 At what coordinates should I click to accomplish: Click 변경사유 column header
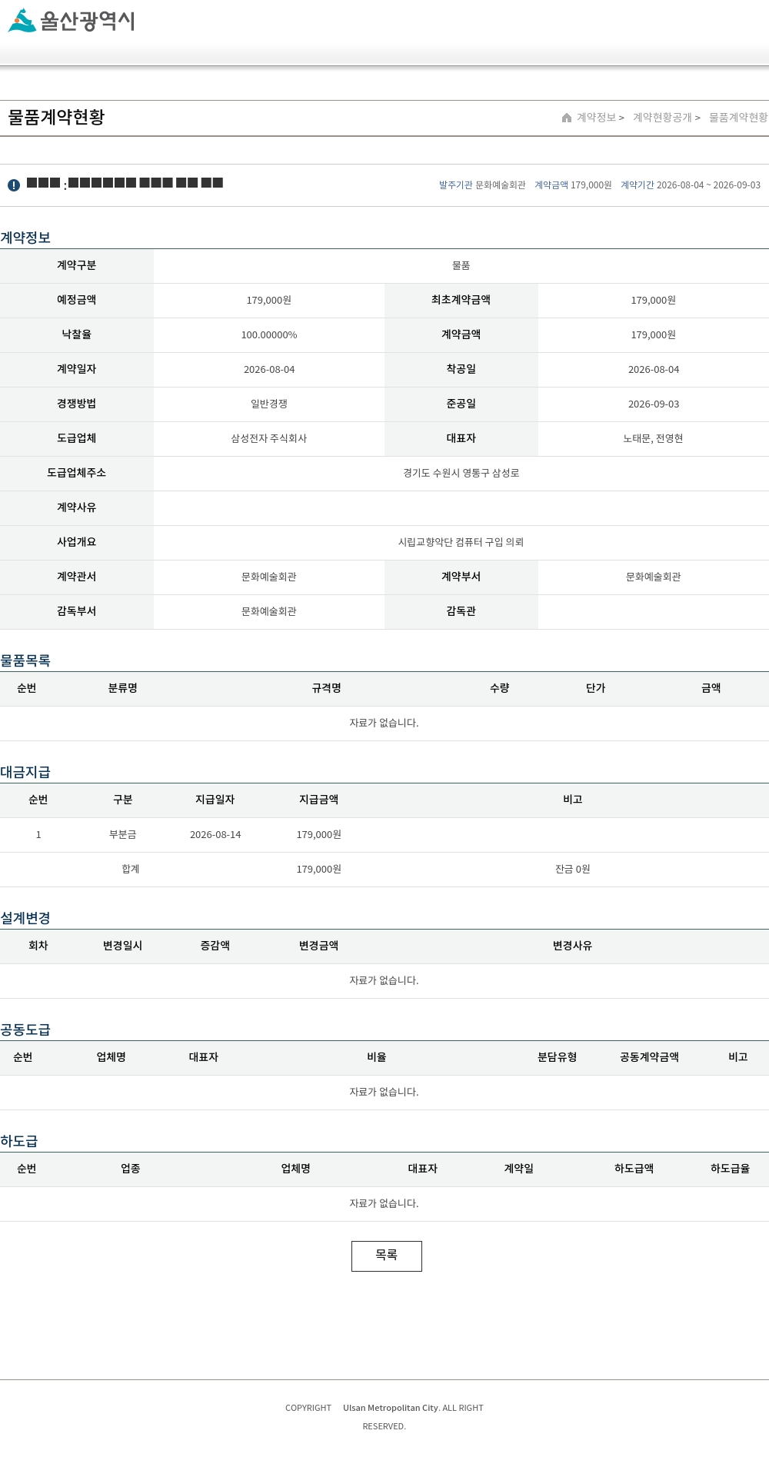[573, 946]
